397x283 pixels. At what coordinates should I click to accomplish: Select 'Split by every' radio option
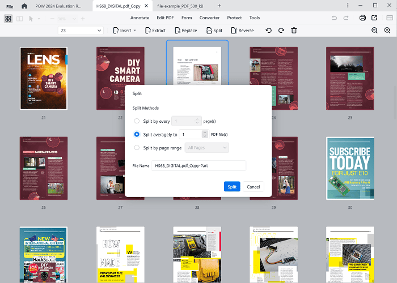tap(137, 121)
